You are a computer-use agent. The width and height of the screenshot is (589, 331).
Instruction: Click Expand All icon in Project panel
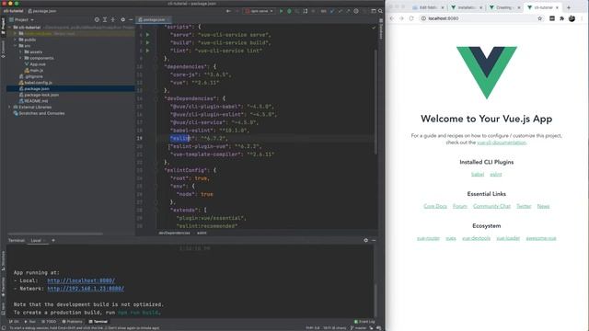(x=105, y=19)
